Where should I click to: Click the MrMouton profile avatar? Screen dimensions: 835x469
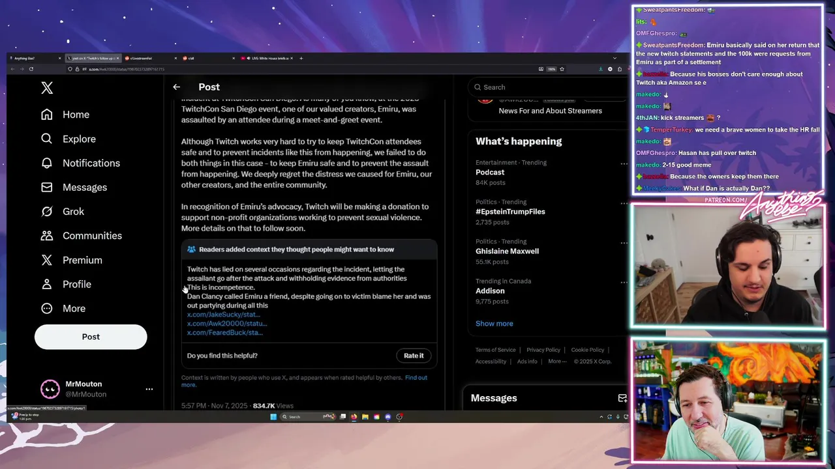(50, 389)
